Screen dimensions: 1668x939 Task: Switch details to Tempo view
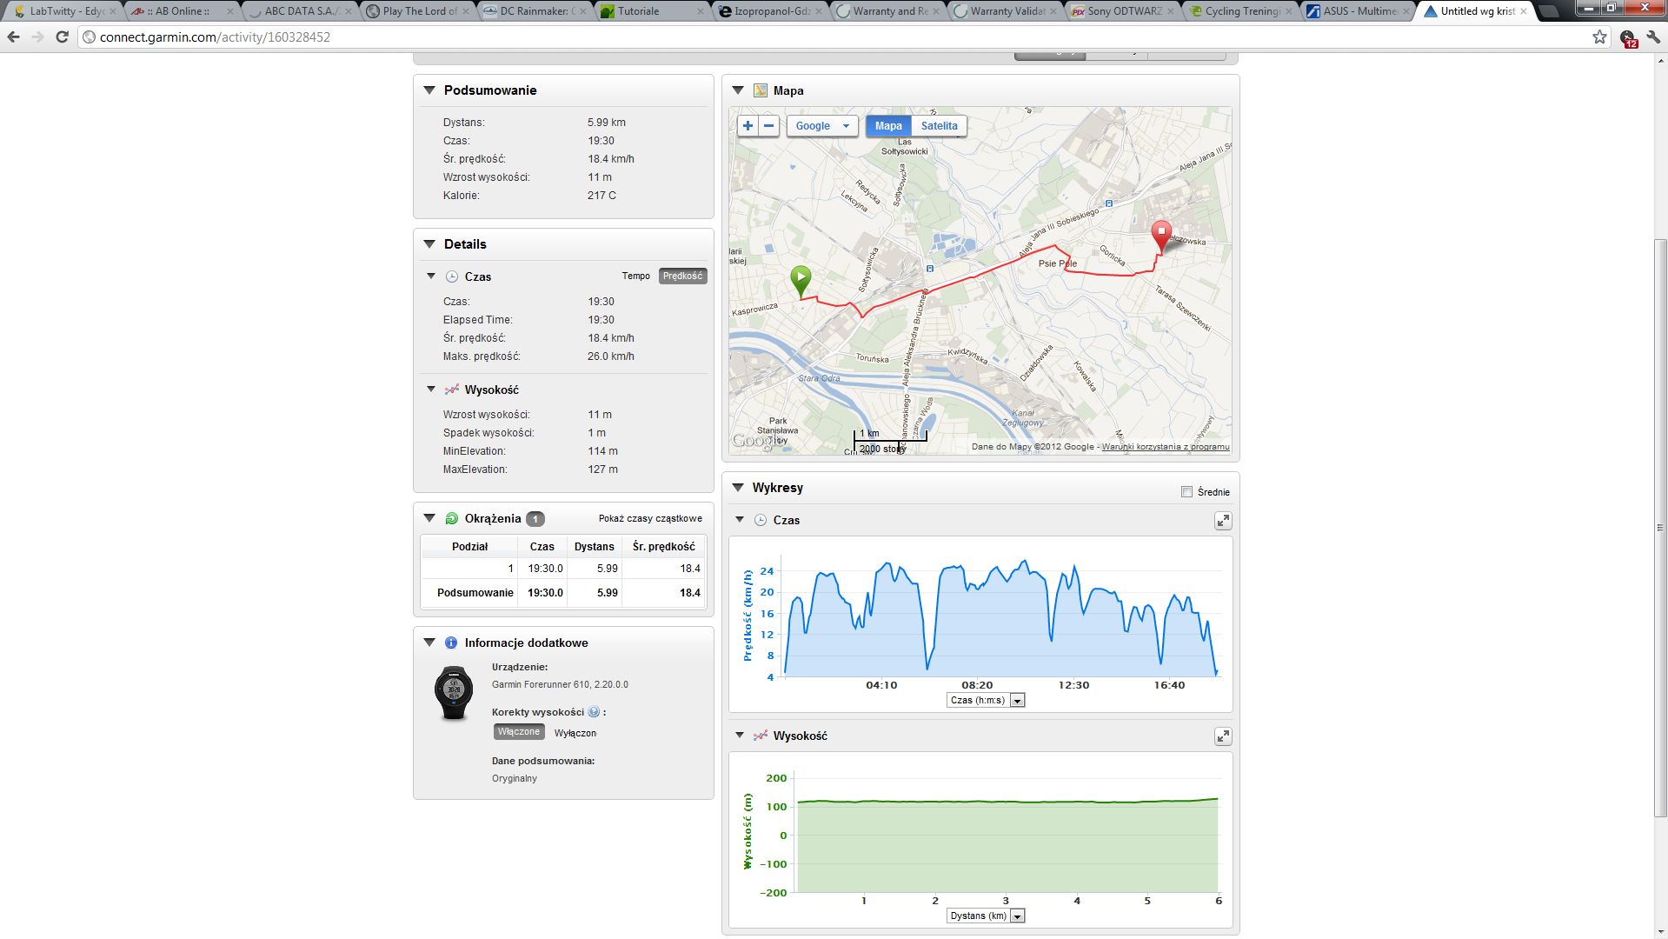click(635, 276)
